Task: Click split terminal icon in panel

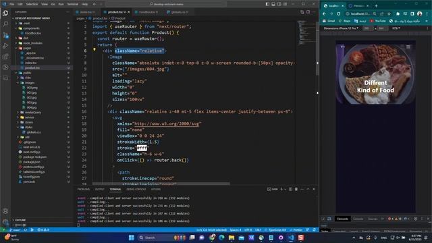Action: point(290,189)
